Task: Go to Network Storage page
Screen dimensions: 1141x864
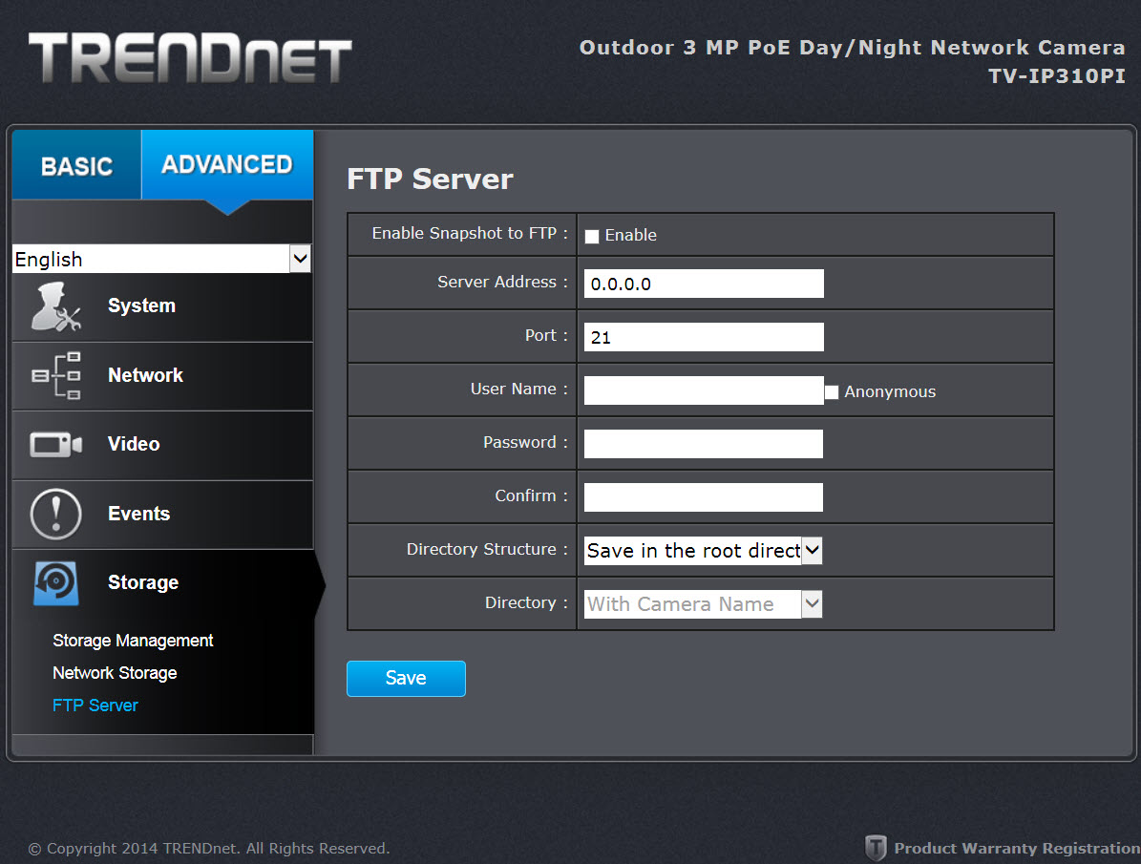Action: point(115,673)
